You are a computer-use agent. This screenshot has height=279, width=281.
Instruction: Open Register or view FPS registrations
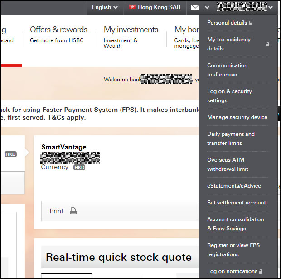[233, 250]
